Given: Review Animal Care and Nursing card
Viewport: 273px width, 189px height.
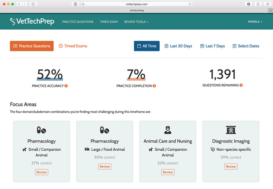Looking at the screenshot, I should pos(167,172).
